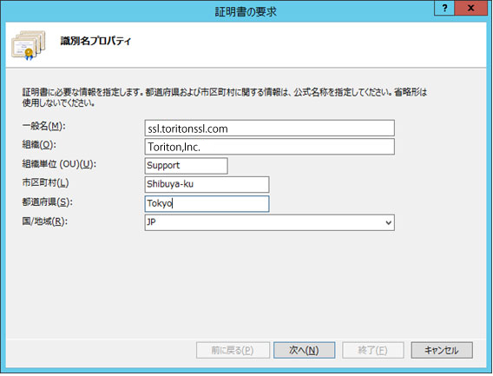This screenshot has height=376, width=493.
Task: Click the 終了(F) button
Action: coord(373,350)
